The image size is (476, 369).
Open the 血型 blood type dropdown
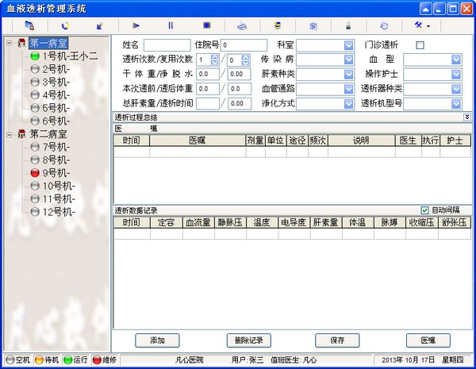[456, 60]
